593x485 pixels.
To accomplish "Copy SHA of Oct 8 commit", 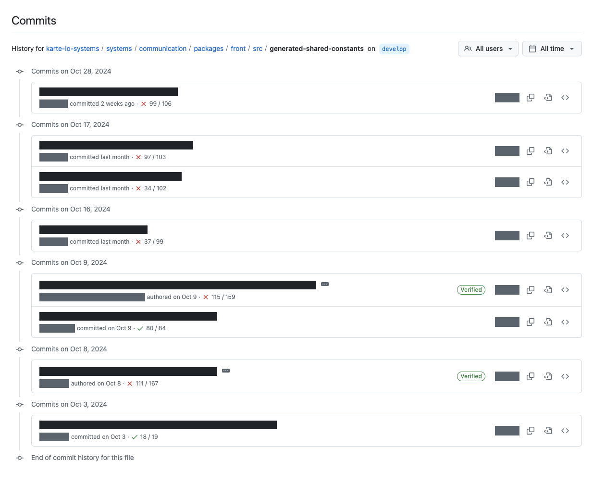I will point(531,376).
